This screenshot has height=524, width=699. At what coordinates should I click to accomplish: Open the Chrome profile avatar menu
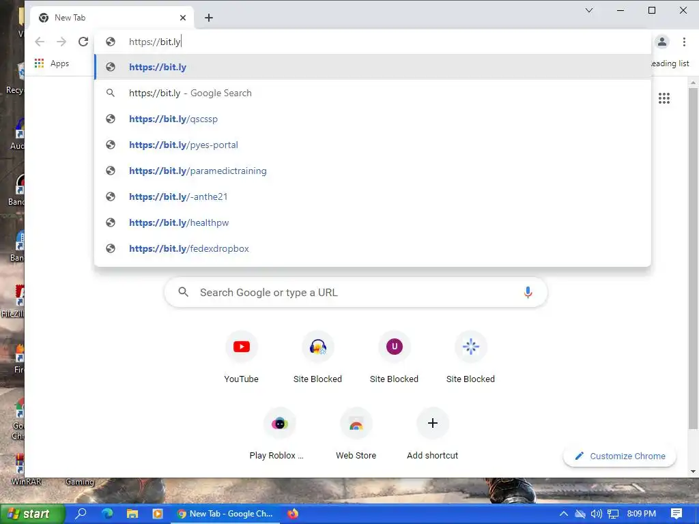coord(662,42)
